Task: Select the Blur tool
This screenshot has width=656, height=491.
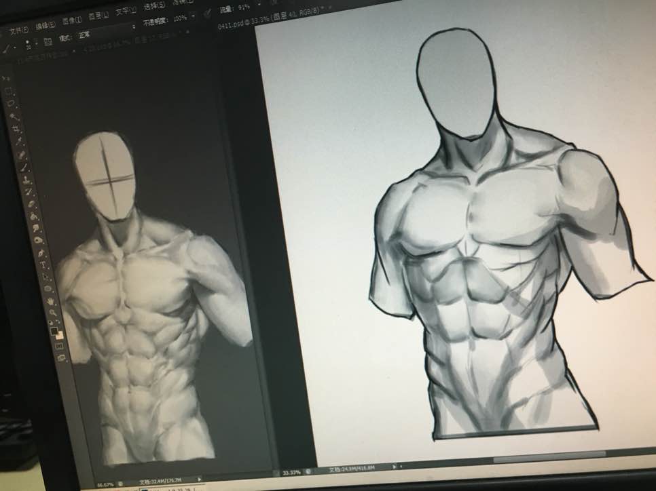Action: click(x=37, y=229)
